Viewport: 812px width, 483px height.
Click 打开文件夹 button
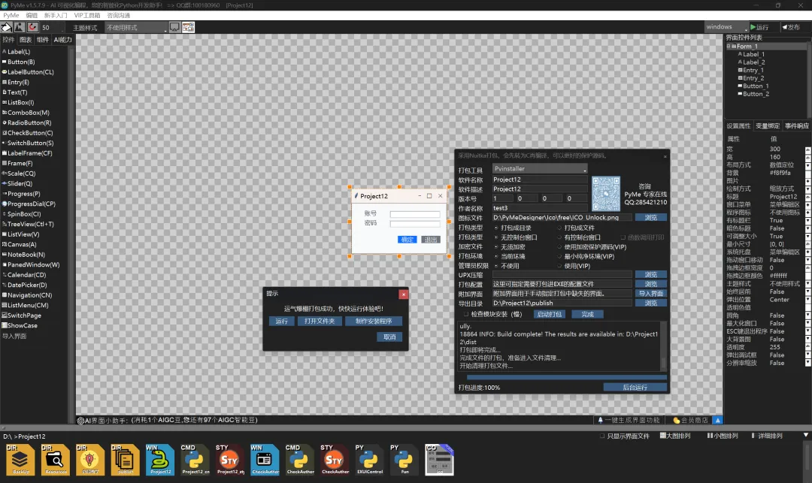[x=320, y=321]
